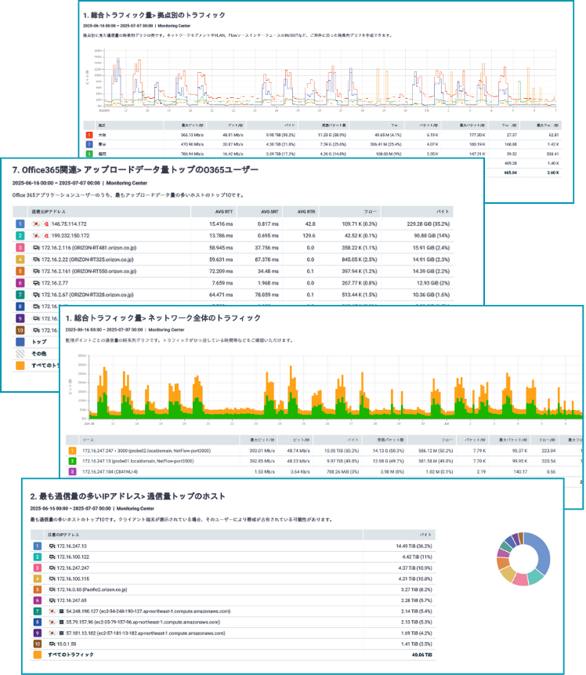Screen dimensions: 586x675
Task: Click the 14.49 TiB (36.2%) value
Action: (x=414, y=546)
